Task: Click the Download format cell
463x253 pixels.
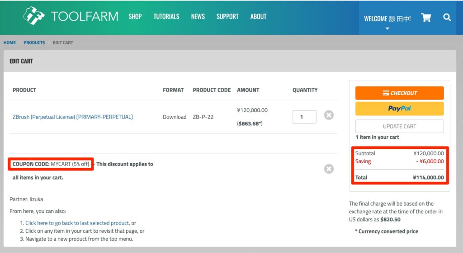Action: click(175, 117)
